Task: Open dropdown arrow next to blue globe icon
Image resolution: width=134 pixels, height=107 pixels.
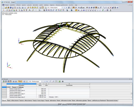Action: [73, 10]
